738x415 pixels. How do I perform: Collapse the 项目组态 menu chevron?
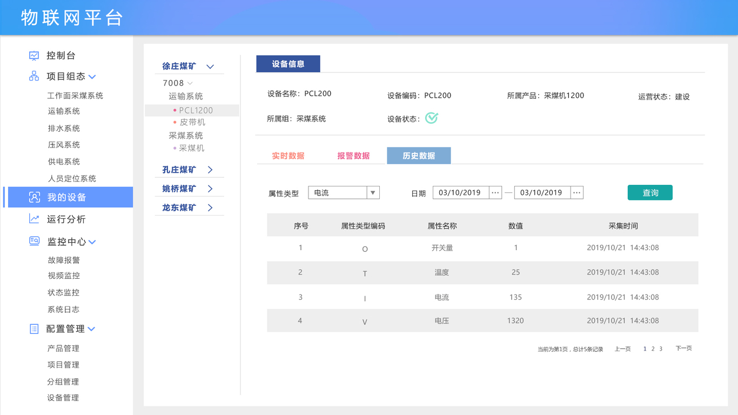(x=92, y=77)
